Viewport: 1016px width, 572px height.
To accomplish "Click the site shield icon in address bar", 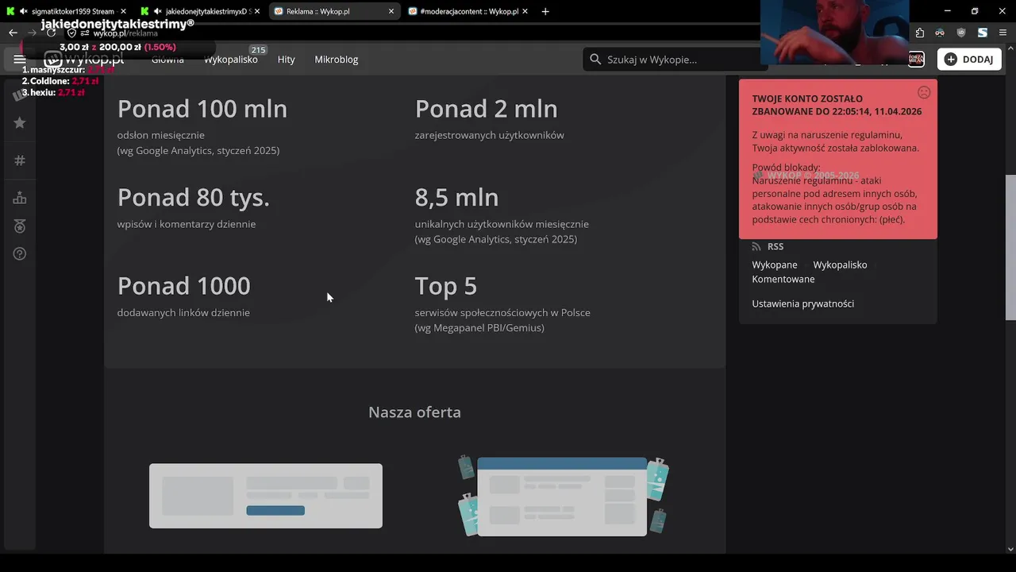I will click(72, 33).
